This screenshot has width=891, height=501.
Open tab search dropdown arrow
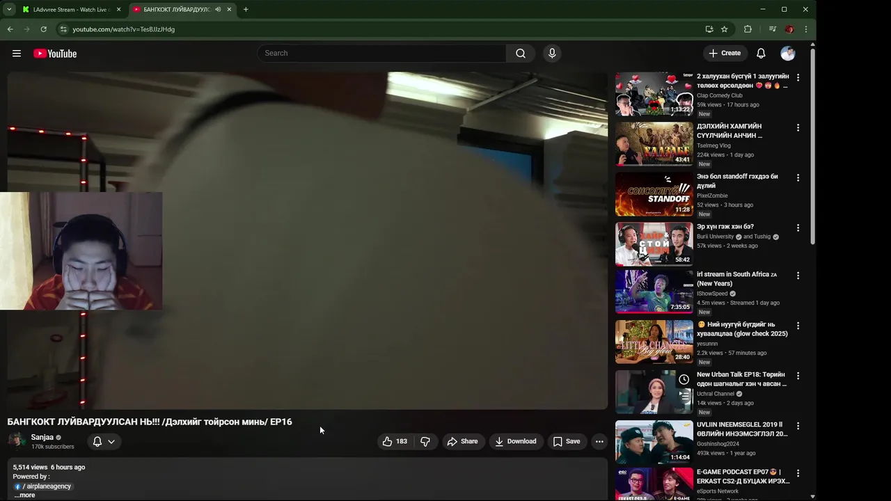pos(9,10)
